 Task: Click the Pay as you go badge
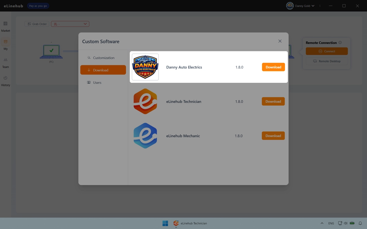click(38, 6)
